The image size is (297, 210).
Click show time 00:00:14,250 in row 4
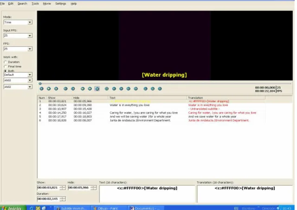[58, 113]
